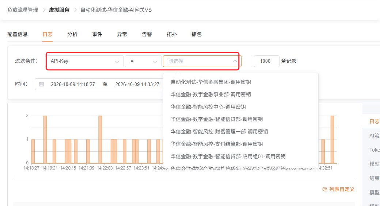Viewport: 380px width, 206px height.
Task: Edit end time 2026-10-09 14:33:27
Action: tap(137, 84)
